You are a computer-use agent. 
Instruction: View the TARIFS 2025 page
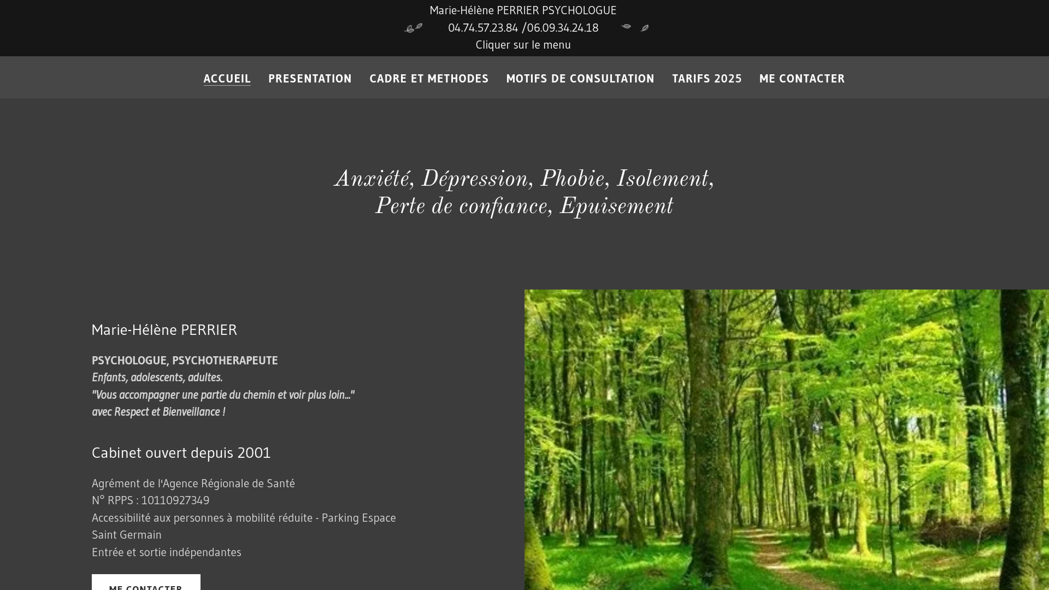[x=707, y=78]
